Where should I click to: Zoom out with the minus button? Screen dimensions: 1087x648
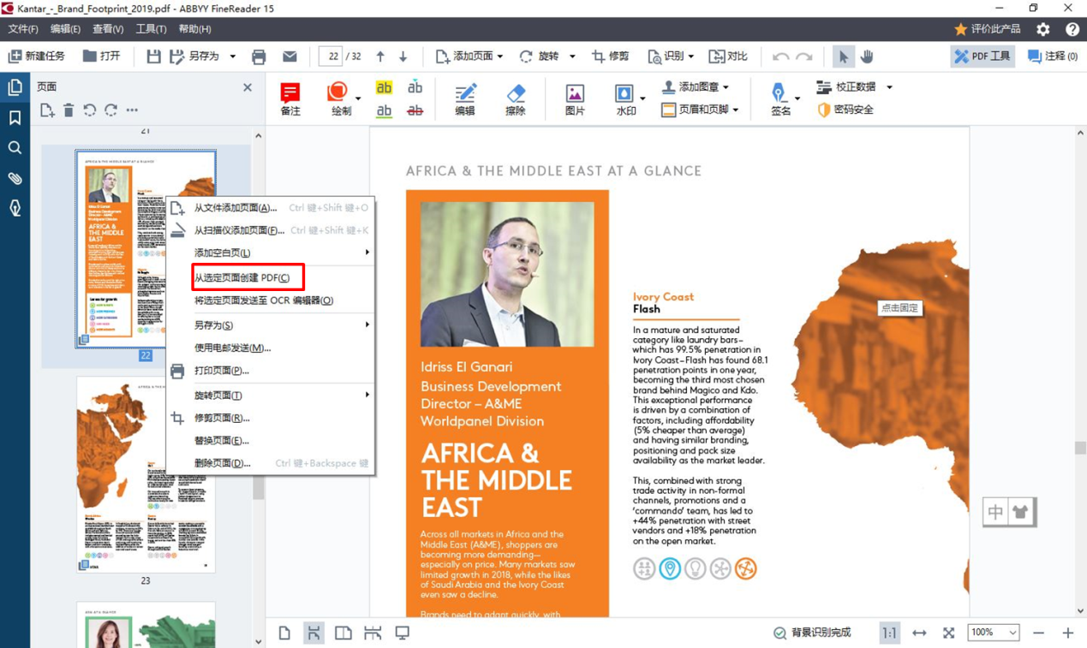click(x=1038, y=633)
